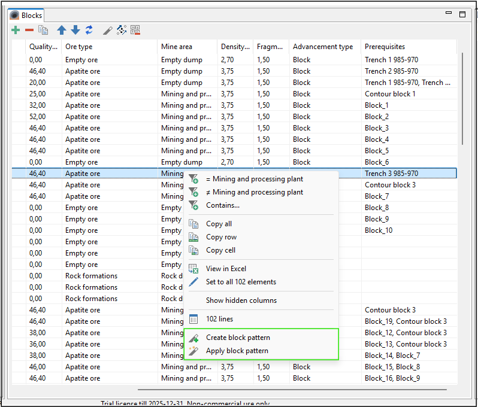Click the 'Block_16, Block_9' cell
Image resolution: width=478 pixels, height=407 pixels.
coord(409,378)
